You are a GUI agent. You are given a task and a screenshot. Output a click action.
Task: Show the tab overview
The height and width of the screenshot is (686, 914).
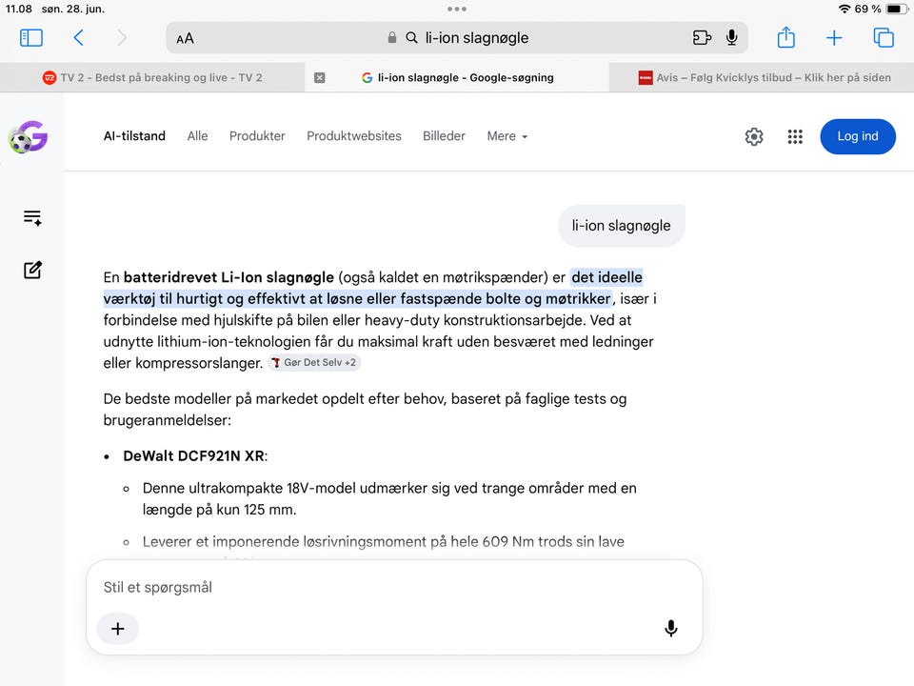point(884,38)
